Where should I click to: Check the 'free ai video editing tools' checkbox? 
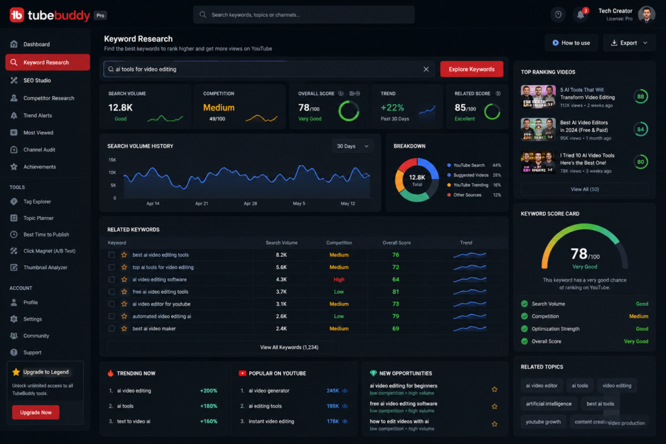tap(111, 292)
